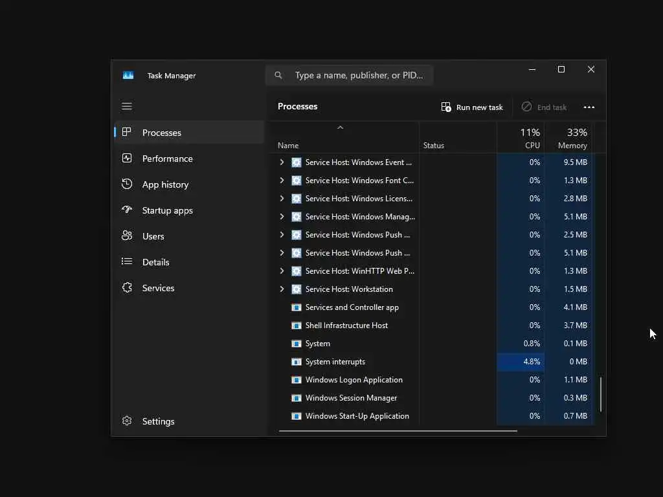Click the icon of Services and Controller app

tap(297, 307)
